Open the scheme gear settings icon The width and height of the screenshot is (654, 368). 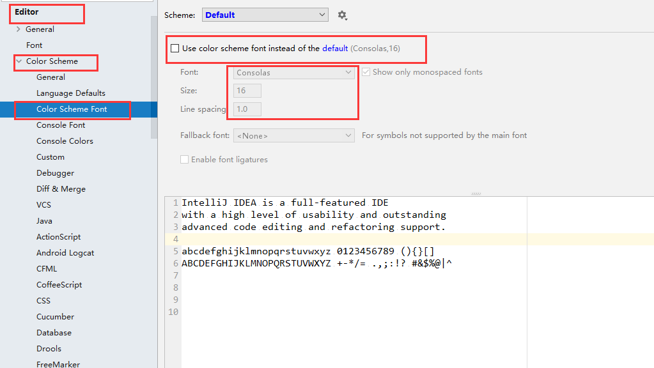(x=343, y=15)
